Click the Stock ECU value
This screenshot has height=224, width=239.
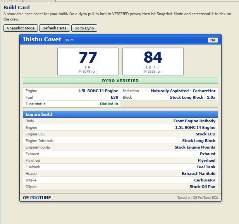205,134
